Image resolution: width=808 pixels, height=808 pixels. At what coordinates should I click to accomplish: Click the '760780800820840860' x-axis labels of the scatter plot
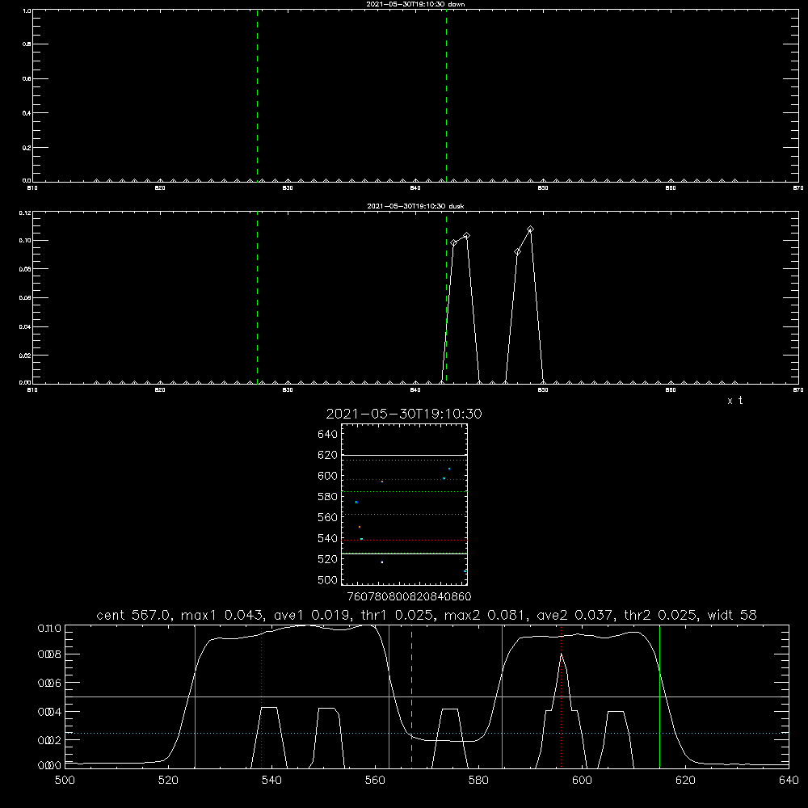(409, 597)
